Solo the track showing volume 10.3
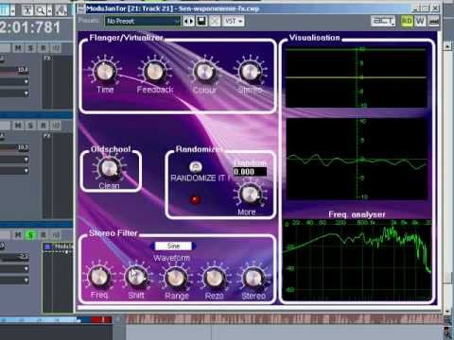This screenshot has height=340, width=454. pyautogui.click(x=30, y=126)
